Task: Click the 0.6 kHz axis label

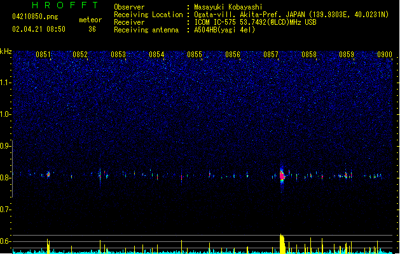Action: [x=5, y=241]
